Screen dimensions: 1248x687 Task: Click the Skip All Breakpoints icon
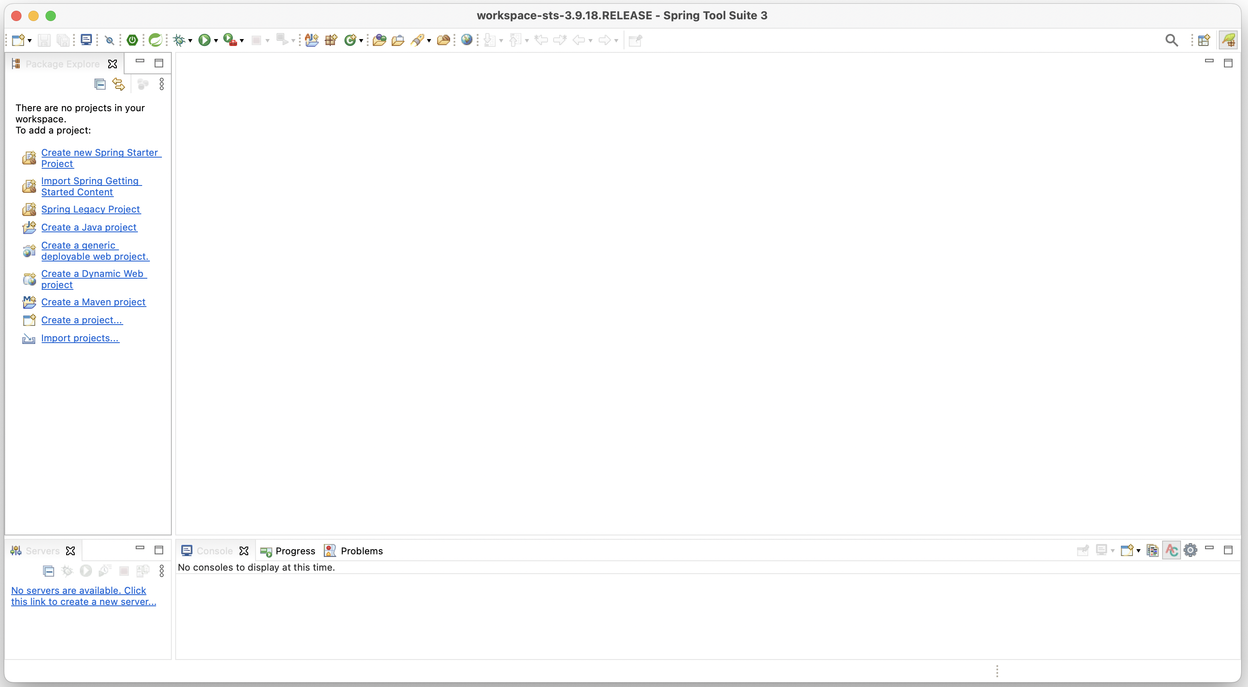[110, 40]
